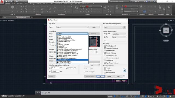Open the Manage ribbon tab

pos(32,4)
